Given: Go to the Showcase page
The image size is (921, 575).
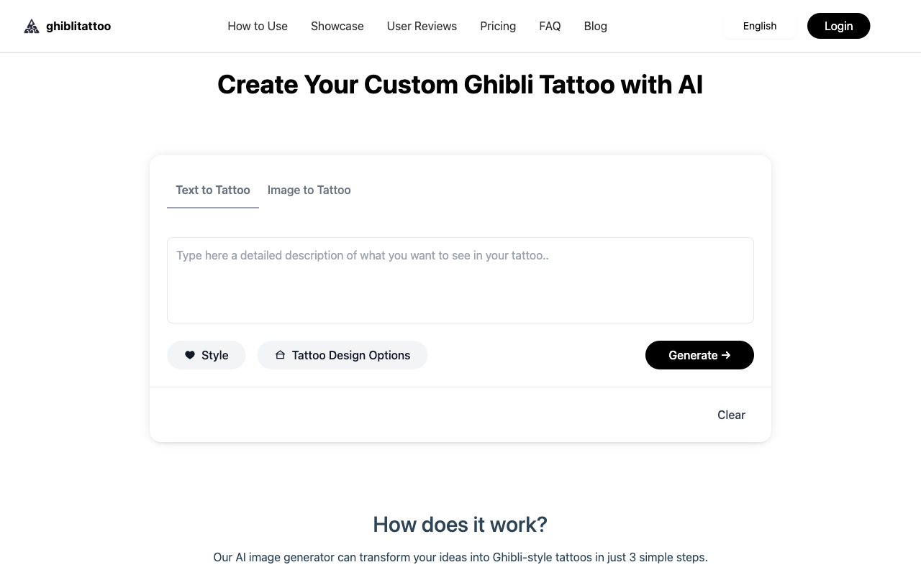Looking at the screenshot, I should pyautogui.click(x=337, y=27).
